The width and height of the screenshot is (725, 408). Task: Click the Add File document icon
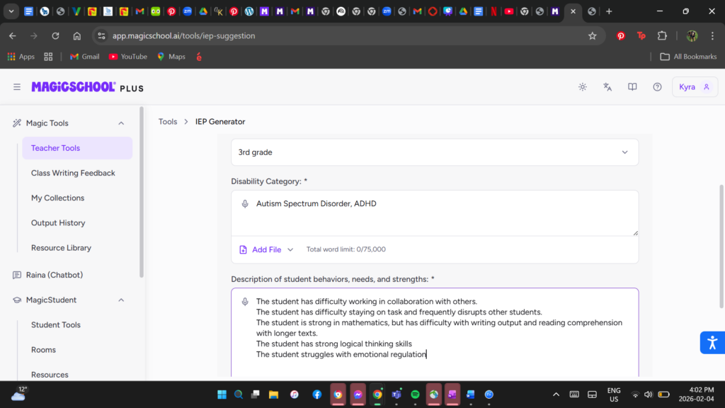[244, 249]
